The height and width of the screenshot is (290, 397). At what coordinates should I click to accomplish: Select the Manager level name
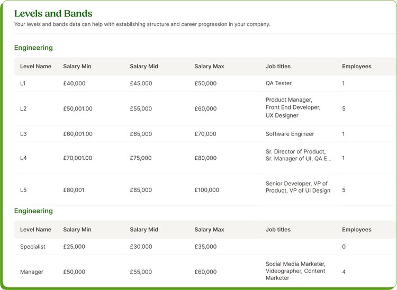(x=32, y=272)
